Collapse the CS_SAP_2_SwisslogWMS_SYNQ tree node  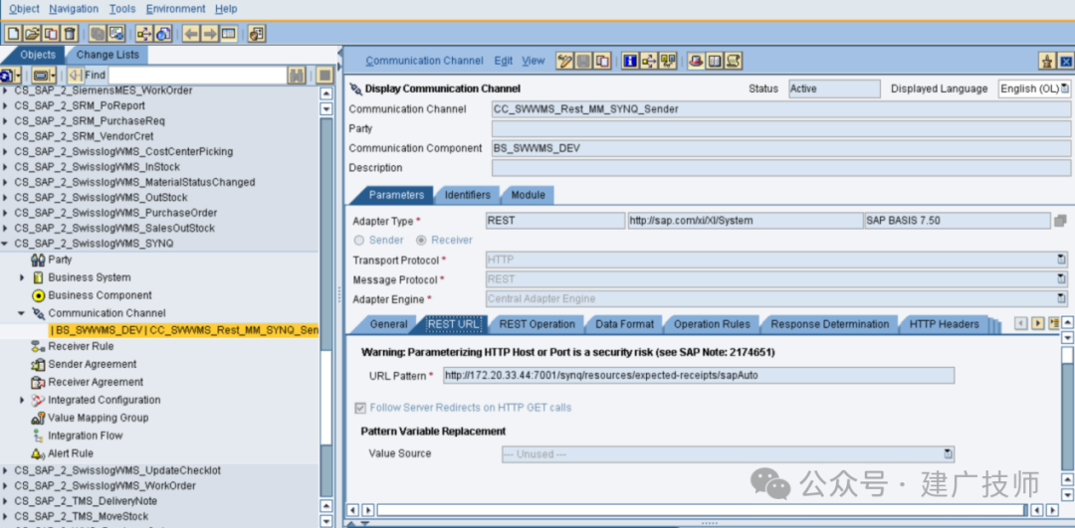6,243
